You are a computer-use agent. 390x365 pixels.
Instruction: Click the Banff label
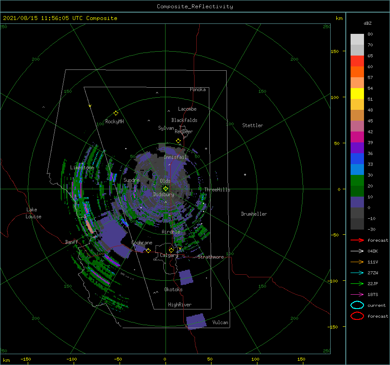(x=71, y=242)
